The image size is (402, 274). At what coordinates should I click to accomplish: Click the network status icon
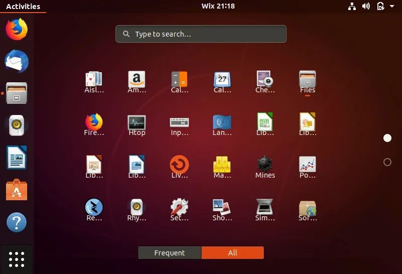point(352,6)
